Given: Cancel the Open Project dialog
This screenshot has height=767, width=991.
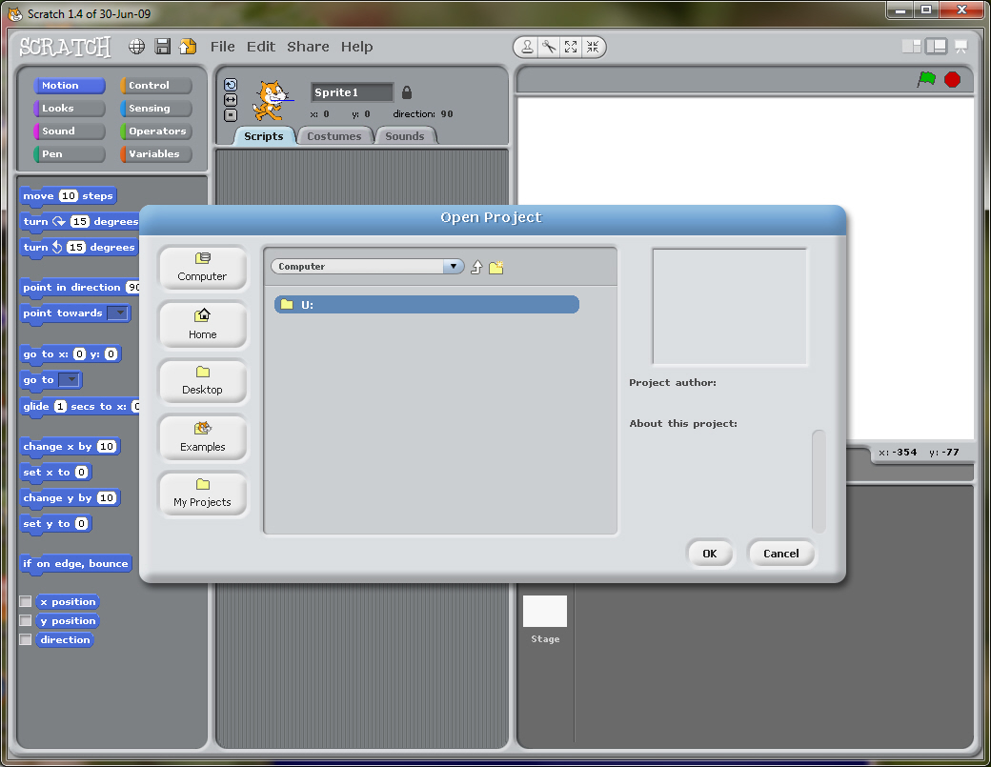Looking at the screenshot, I should tap(781, 554).
